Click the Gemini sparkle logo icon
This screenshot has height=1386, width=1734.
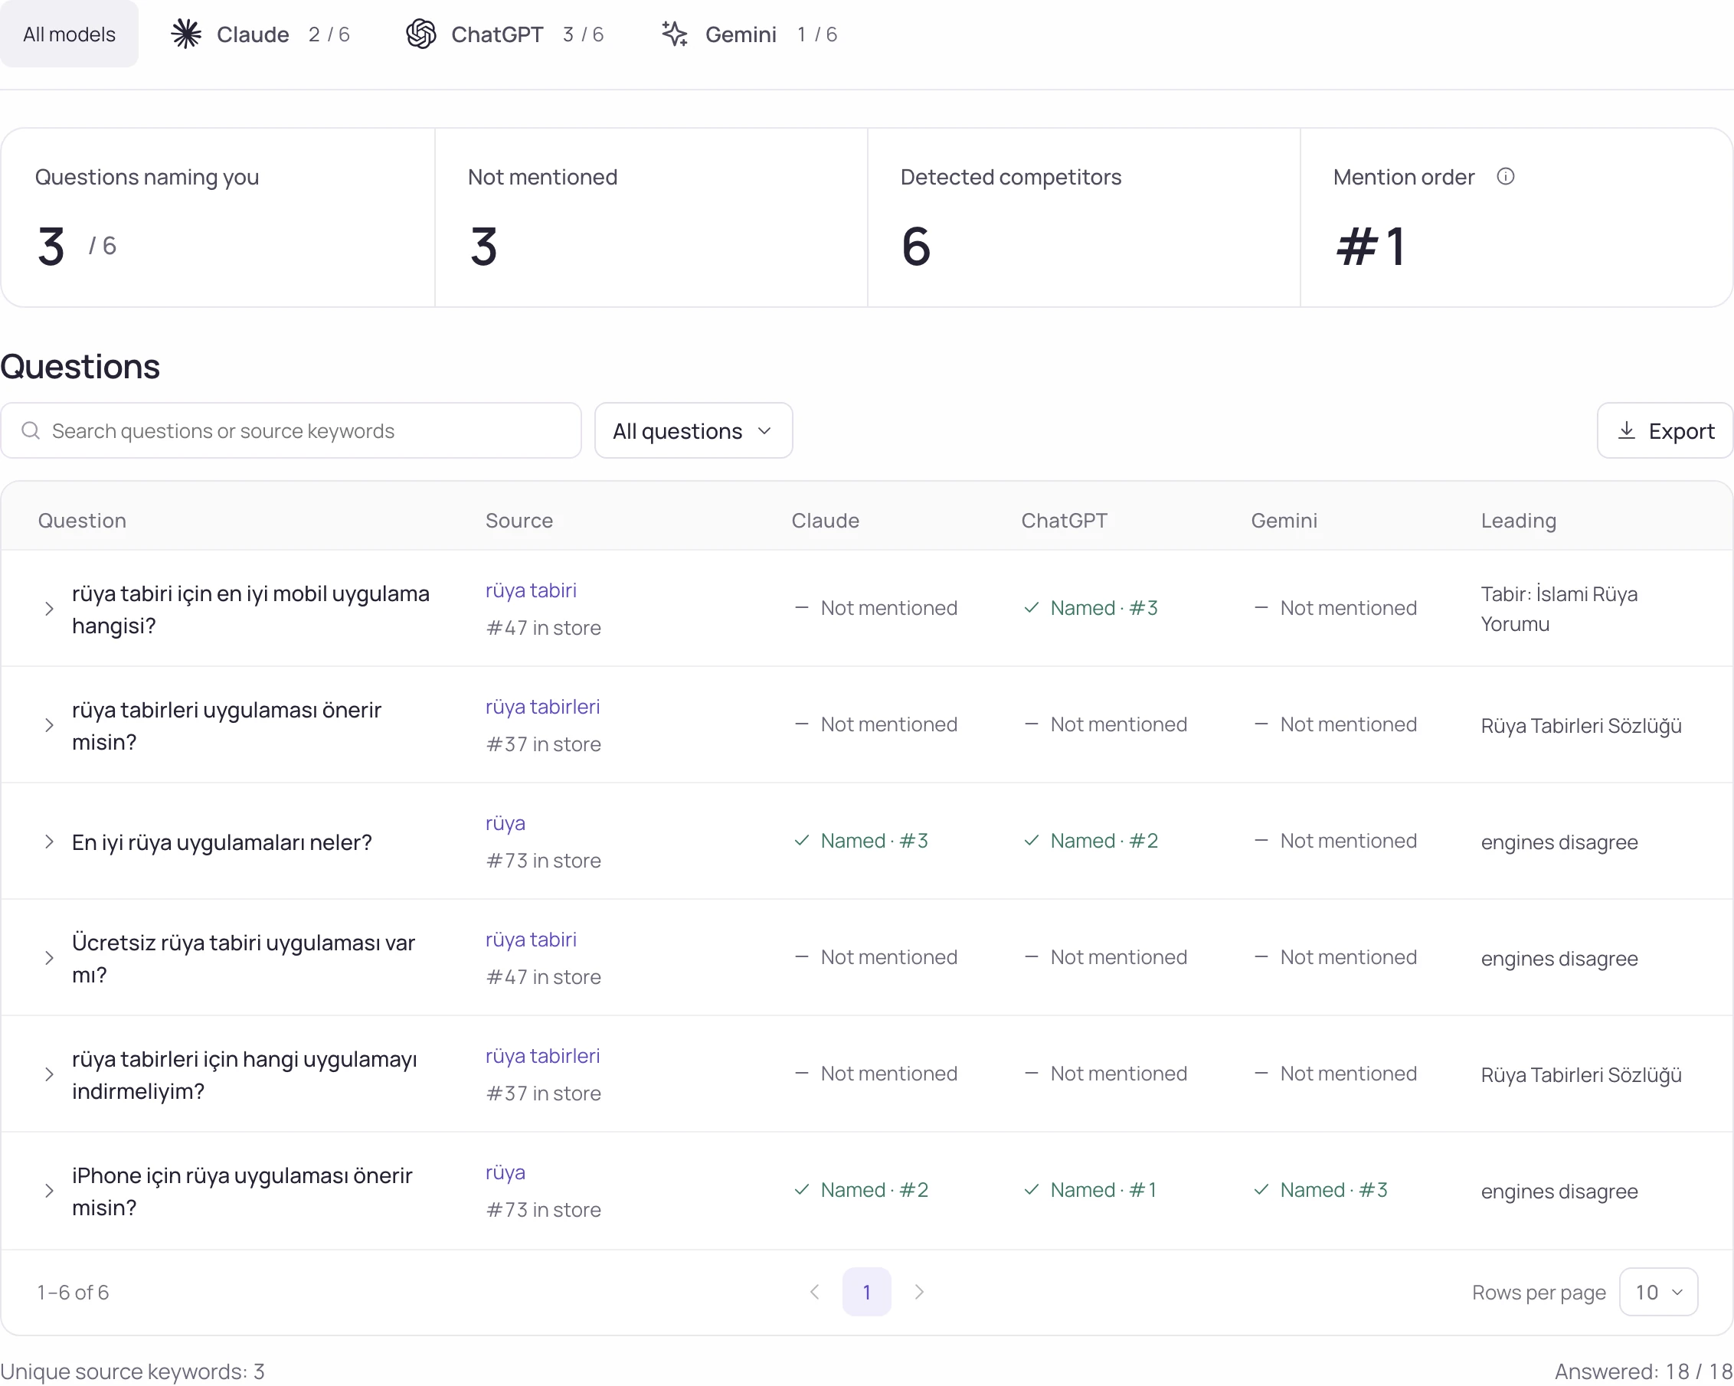click(675, 34)
